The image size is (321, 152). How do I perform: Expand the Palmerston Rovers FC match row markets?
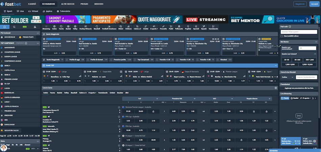point(275,112)
